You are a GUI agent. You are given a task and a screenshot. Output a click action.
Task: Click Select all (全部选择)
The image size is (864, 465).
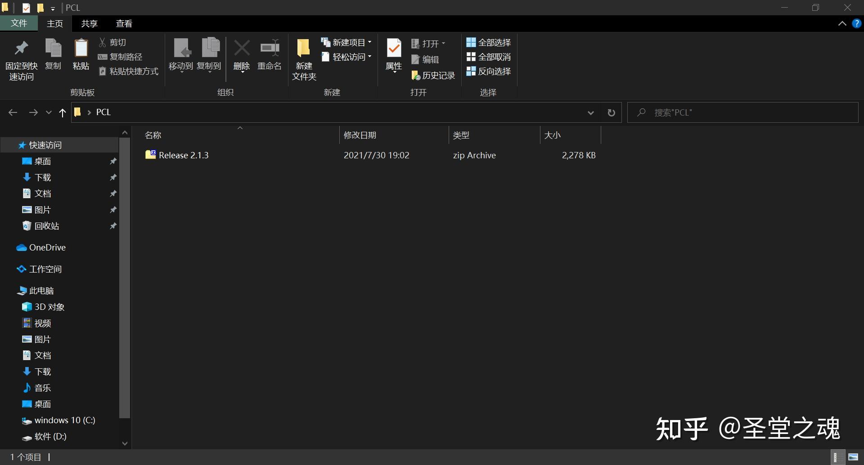tap(489, 42)
